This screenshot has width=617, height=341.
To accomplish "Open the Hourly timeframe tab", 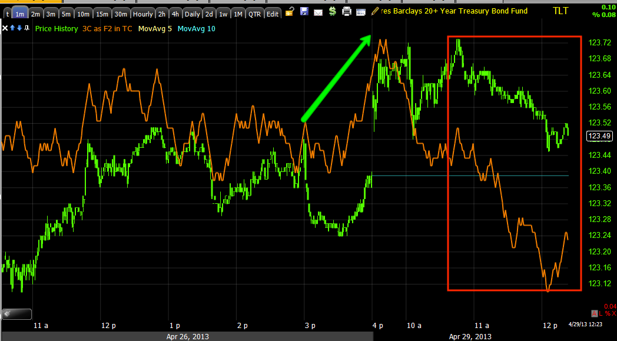I will [x=142, y=14].
